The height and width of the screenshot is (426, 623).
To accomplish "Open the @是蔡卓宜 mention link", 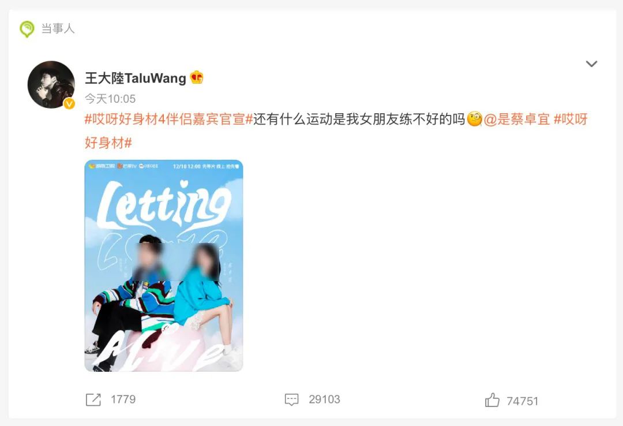I will [517, 119].
